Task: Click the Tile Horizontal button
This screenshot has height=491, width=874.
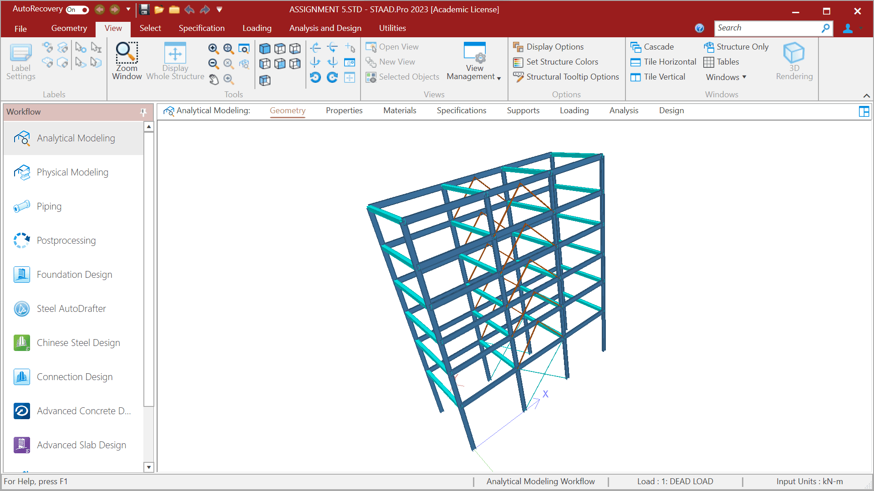Action: 663,62
